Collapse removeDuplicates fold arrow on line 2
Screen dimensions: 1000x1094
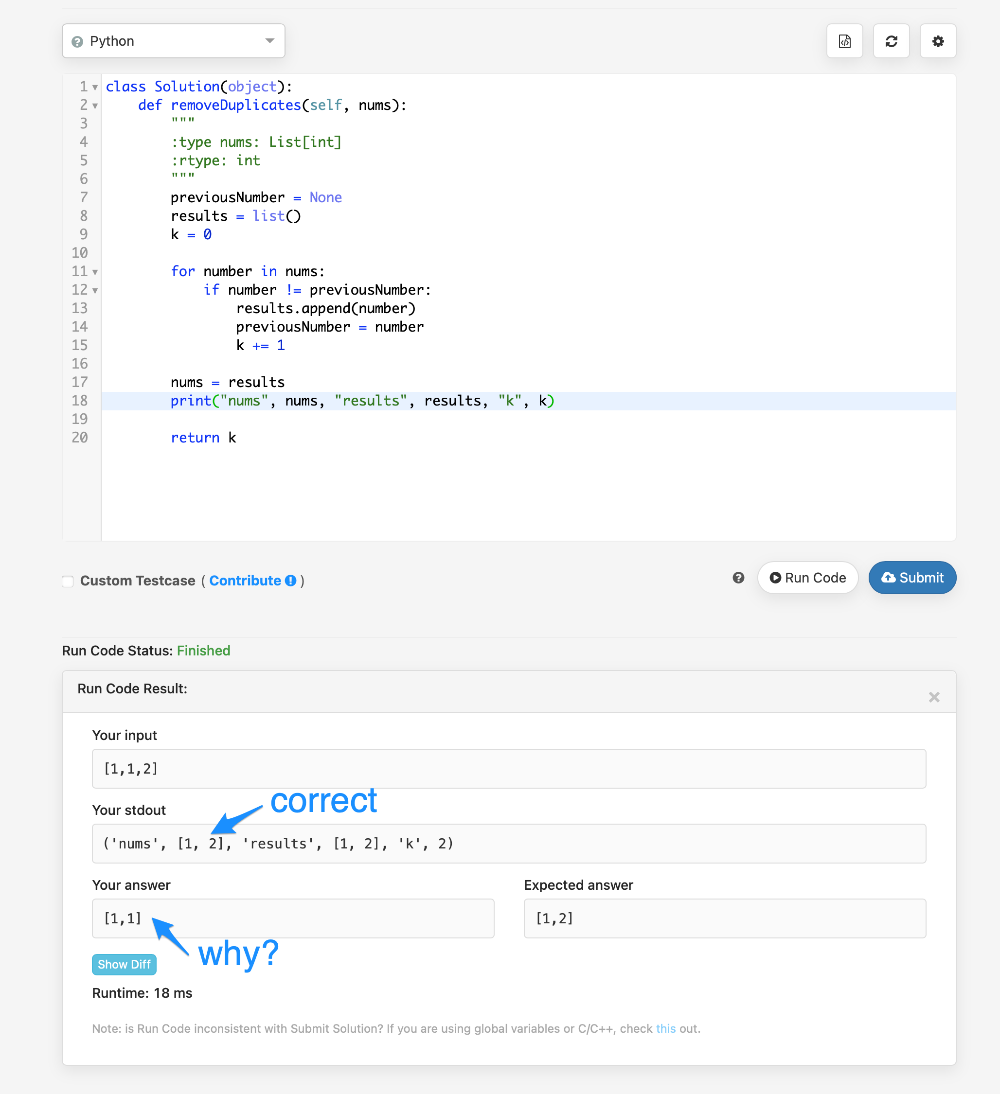[x=95, y=106]
